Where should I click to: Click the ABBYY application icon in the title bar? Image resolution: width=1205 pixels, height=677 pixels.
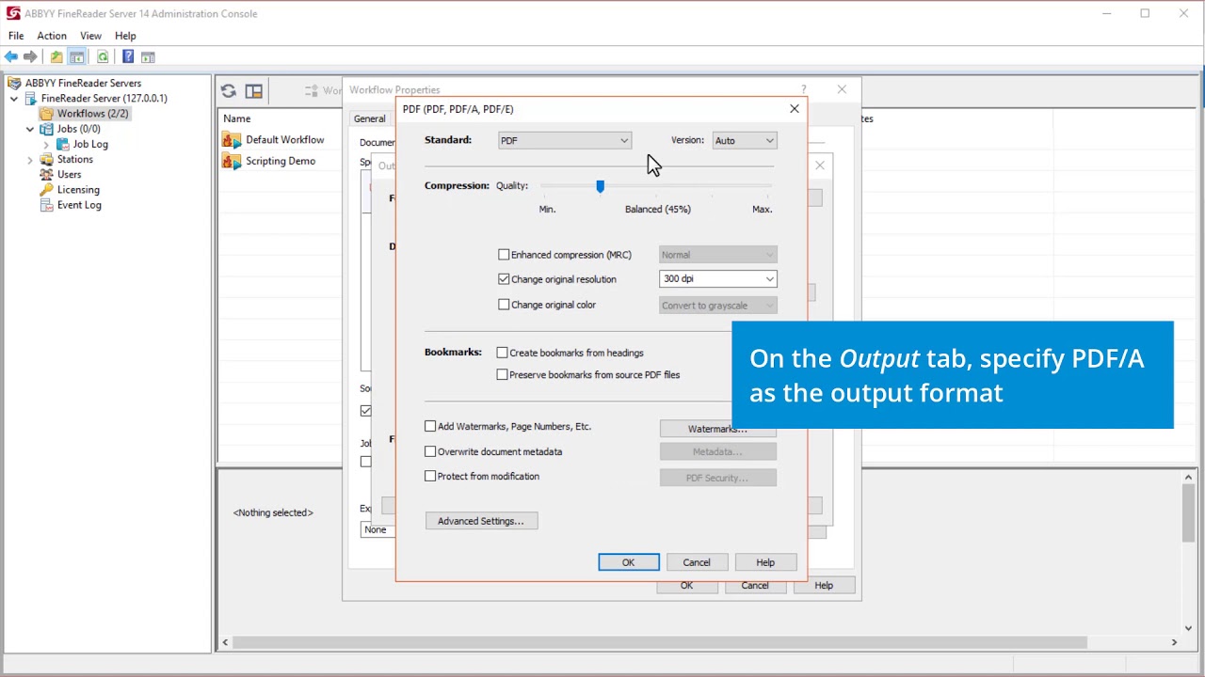13,13
